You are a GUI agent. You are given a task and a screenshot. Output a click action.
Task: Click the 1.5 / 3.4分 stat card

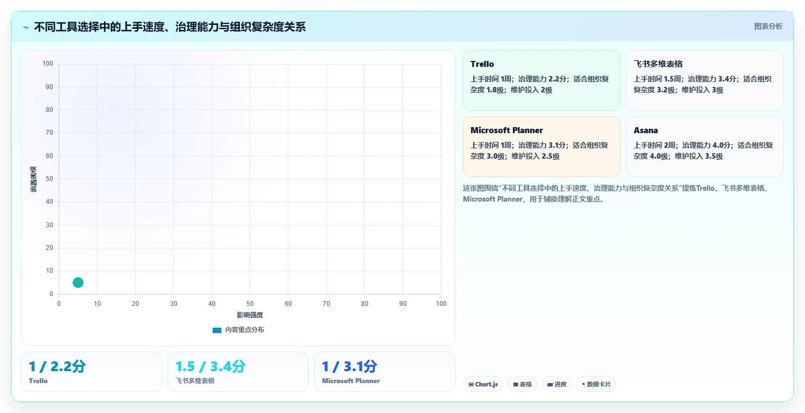pos(238,372)
